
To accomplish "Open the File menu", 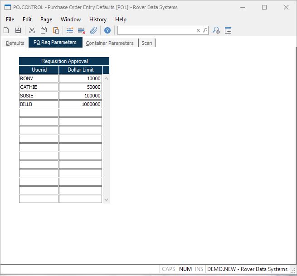I will (x=10, y=19).
